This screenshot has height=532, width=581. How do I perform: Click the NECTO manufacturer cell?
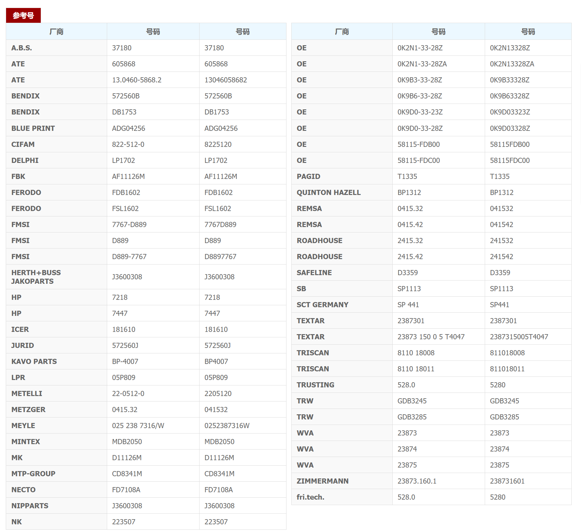coord(56,490)
